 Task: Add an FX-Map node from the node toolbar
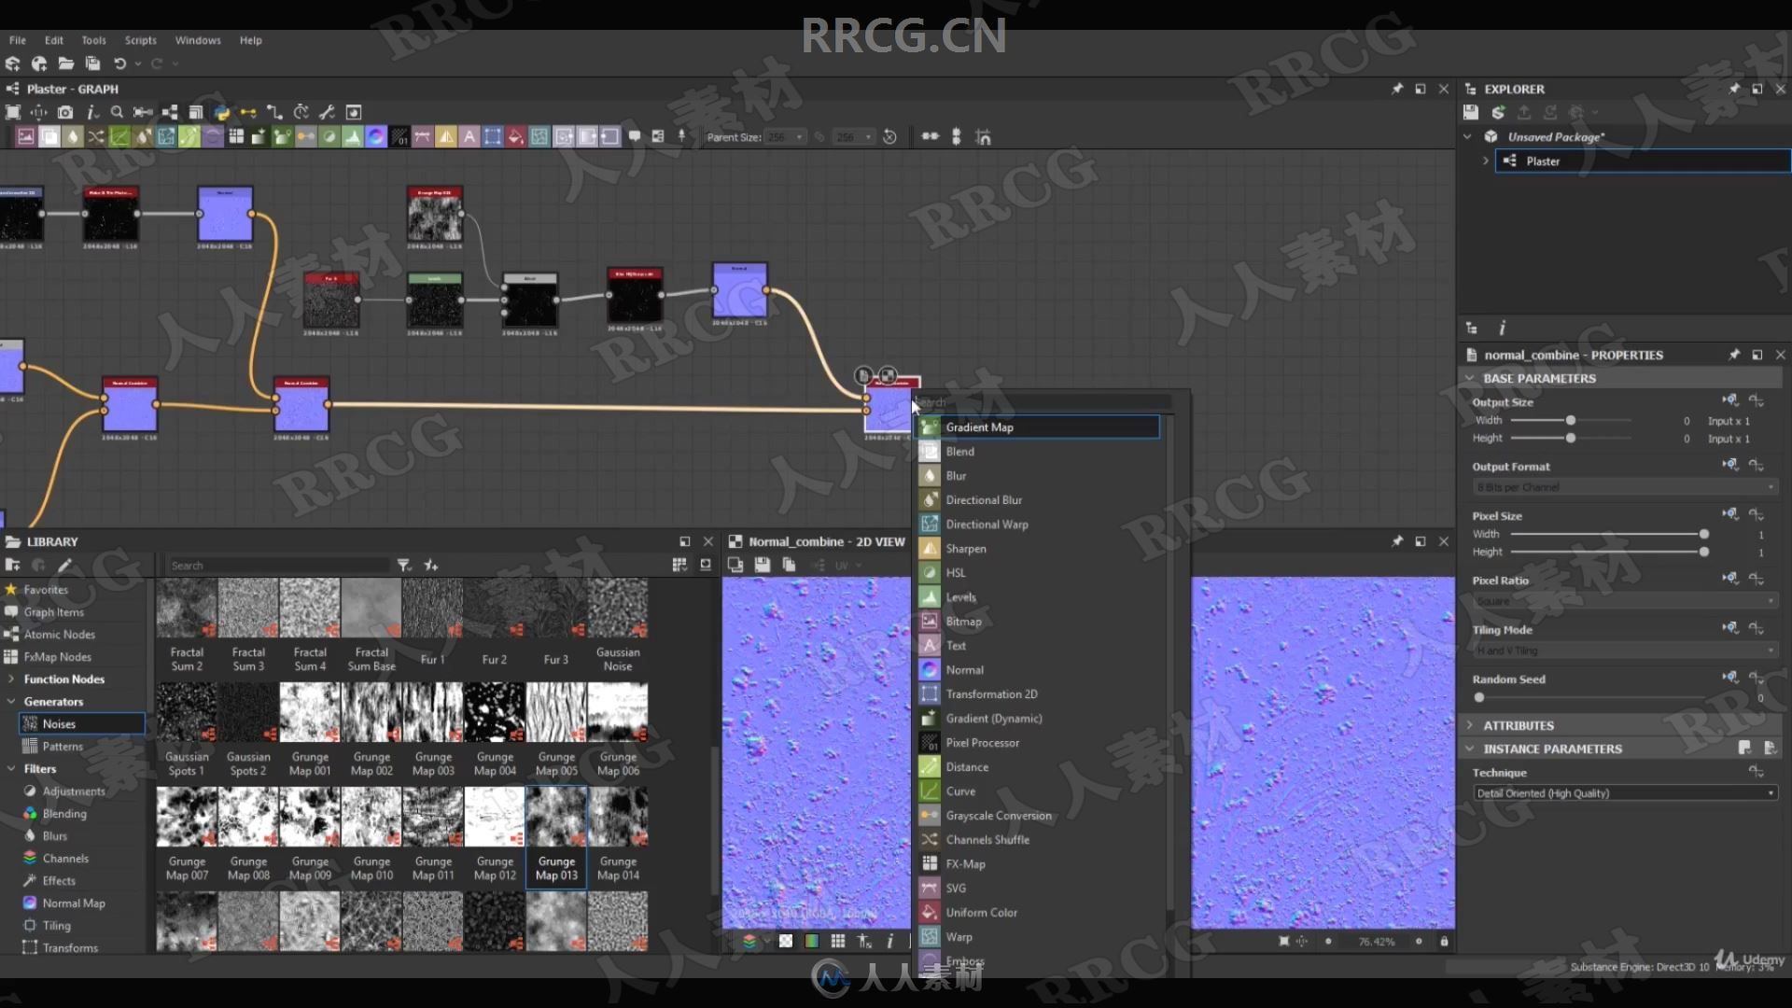(236, 137)
